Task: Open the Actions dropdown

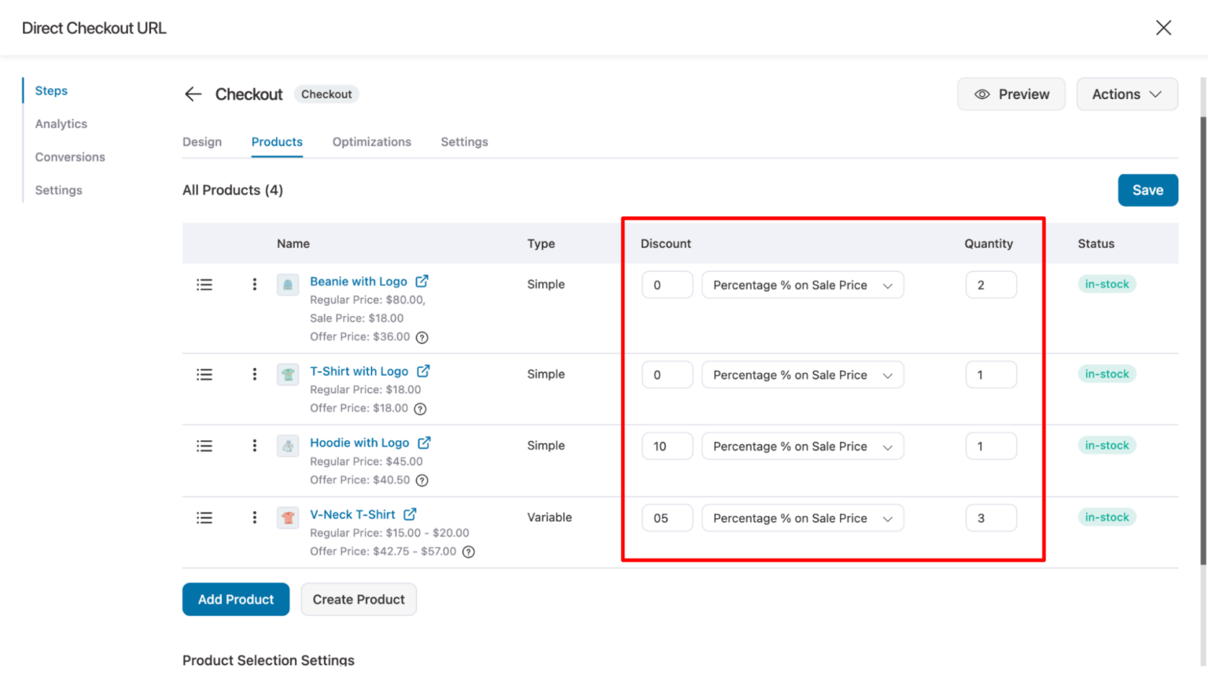Action: [1126, 94]
